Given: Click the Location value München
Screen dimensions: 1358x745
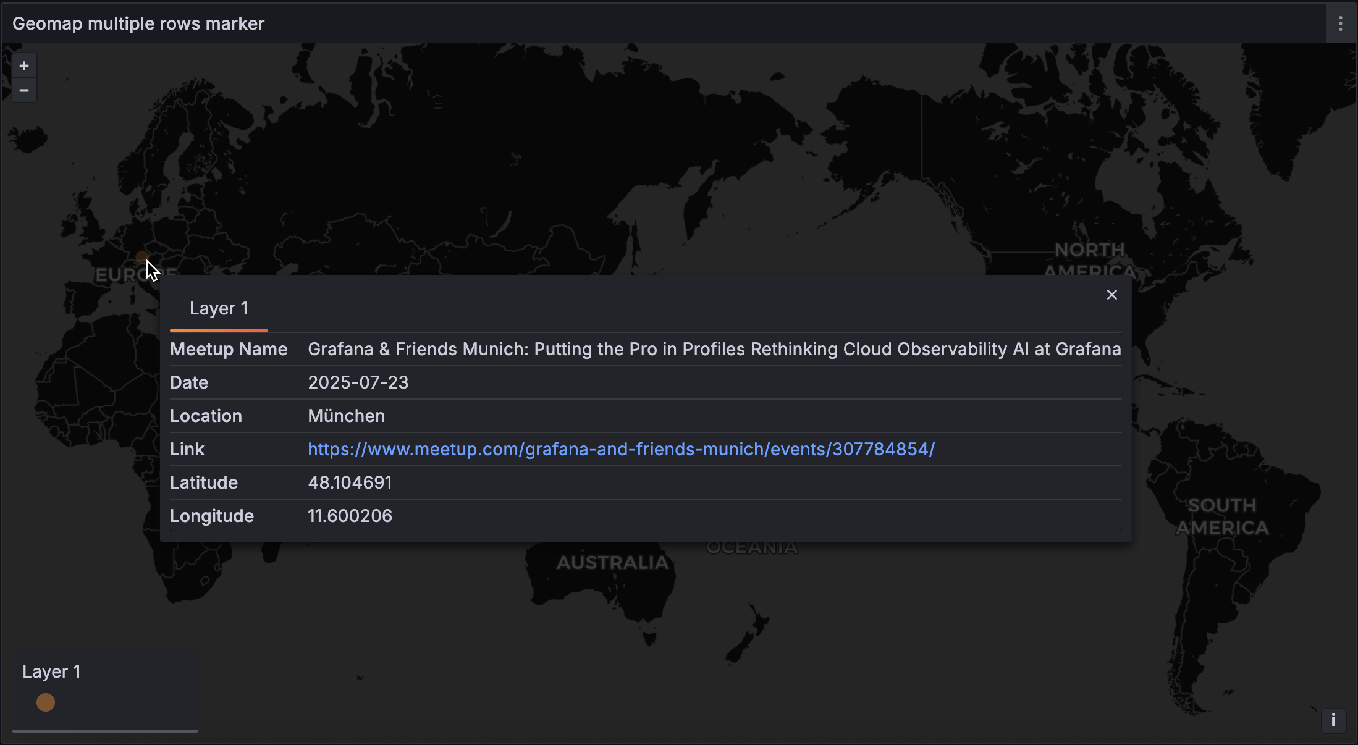Looking at the screenshot, I should (346, 416).
